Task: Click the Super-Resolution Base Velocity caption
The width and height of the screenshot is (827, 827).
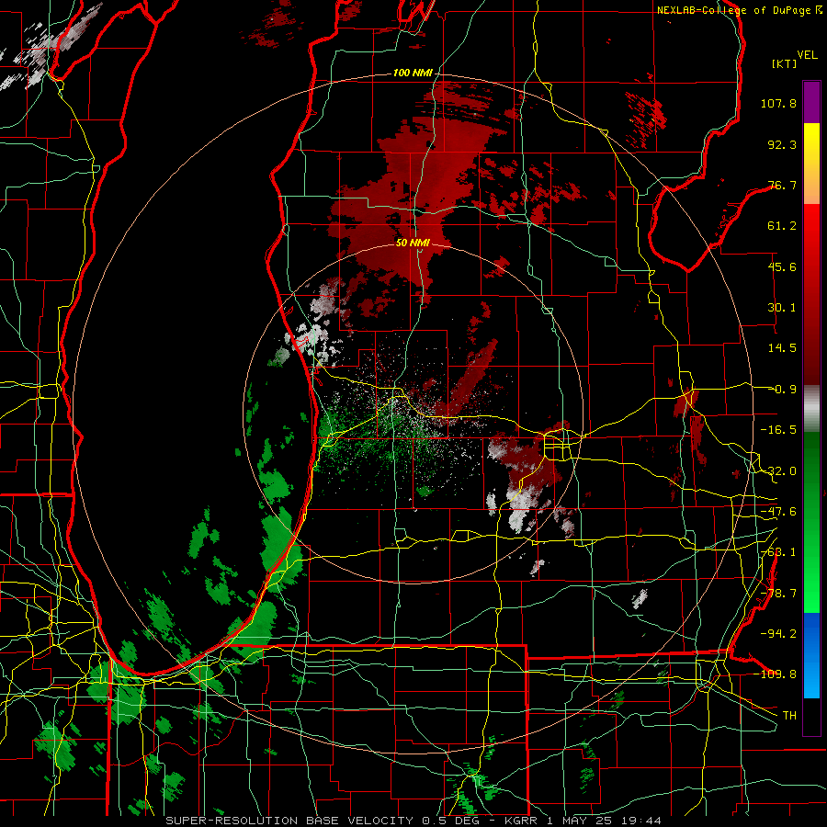Action: (x=413, y=821)
